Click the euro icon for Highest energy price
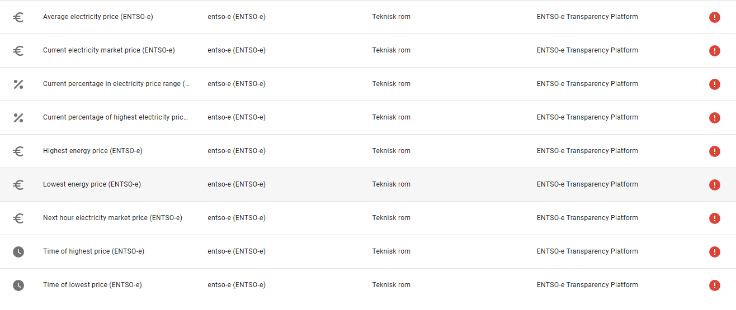This screenshot has width=736, height=310. click(x=18, y=151)
